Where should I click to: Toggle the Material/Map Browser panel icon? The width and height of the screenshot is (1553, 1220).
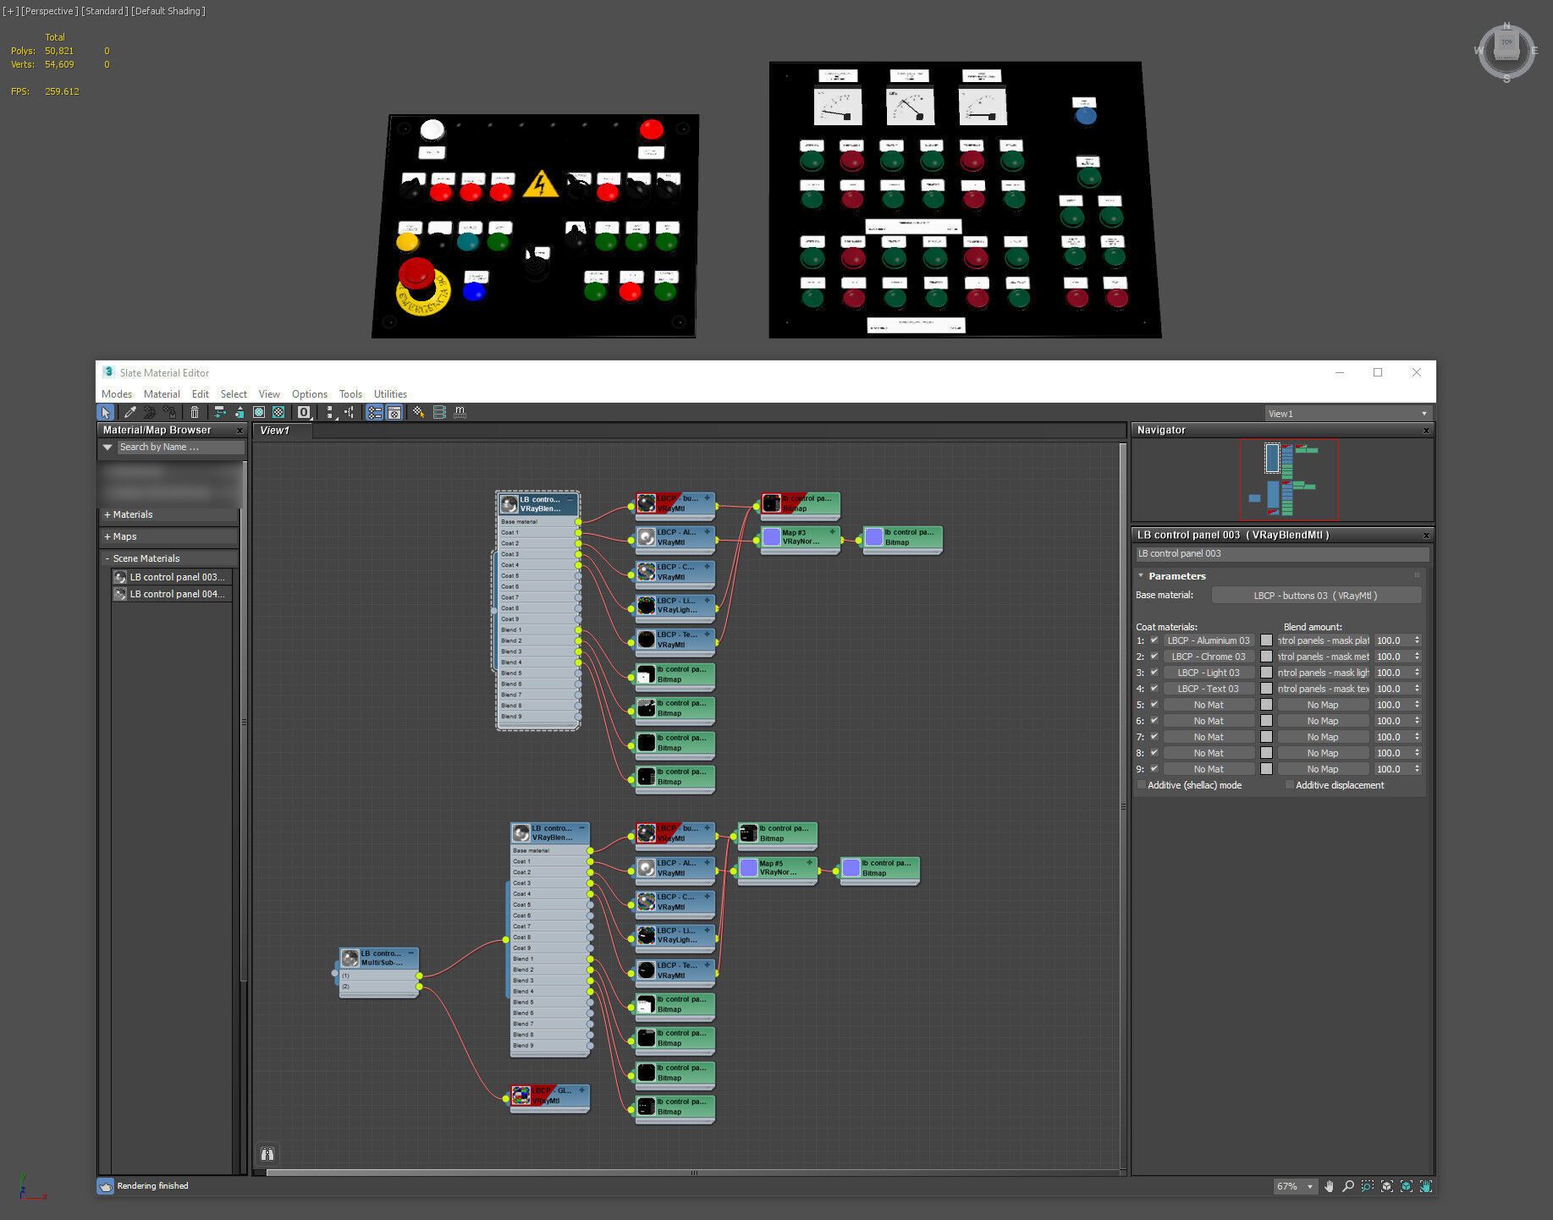tap(374, 412)
